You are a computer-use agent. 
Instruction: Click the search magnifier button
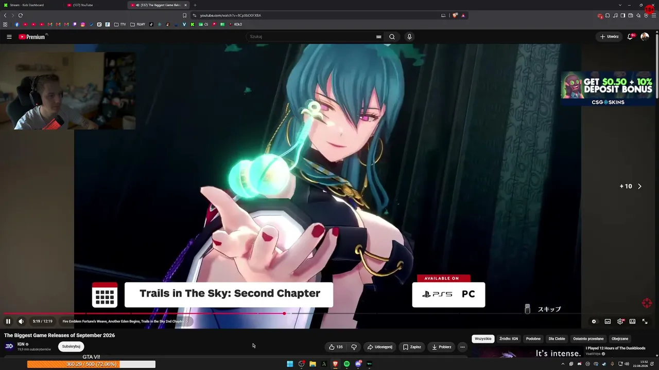tap(392, 36)
